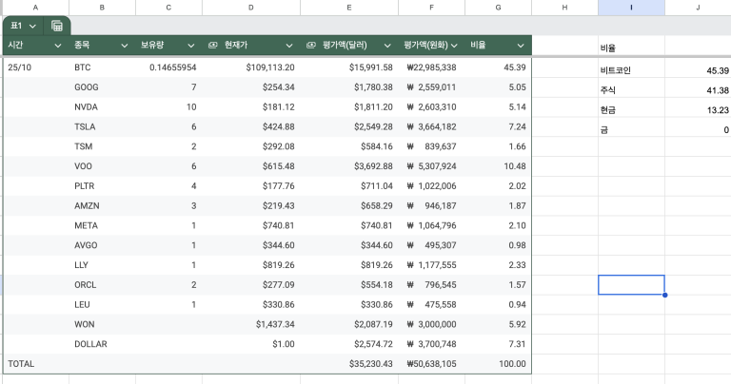Select the LEU ticker cell
This screenshot has width=731, height=384.
point(102,305)
